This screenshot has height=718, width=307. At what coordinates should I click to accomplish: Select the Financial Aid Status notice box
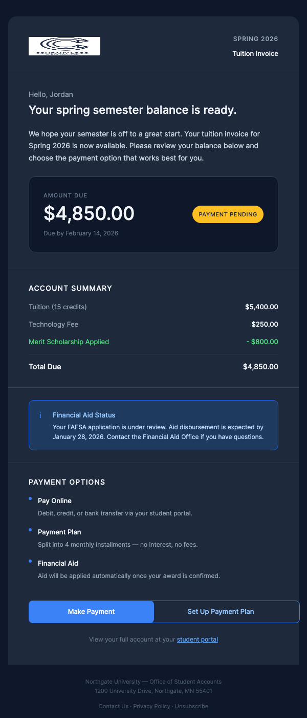[153, 425]
